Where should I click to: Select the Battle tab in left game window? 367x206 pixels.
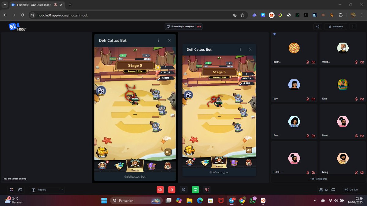(x=135, y=165)
